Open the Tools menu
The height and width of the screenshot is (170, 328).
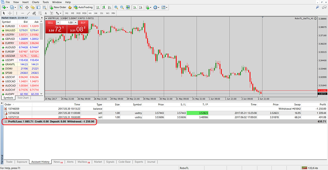(x=45, y=2)
